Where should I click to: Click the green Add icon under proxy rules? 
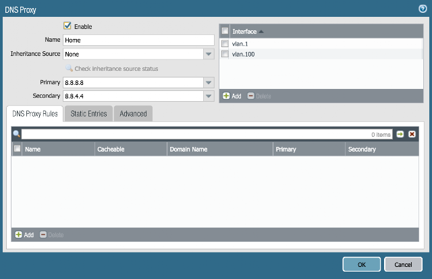click(18, 235)
